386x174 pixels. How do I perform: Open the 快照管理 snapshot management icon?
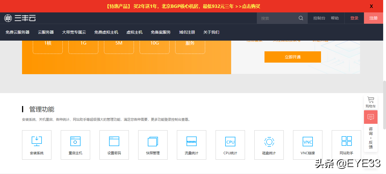[153, 141]
